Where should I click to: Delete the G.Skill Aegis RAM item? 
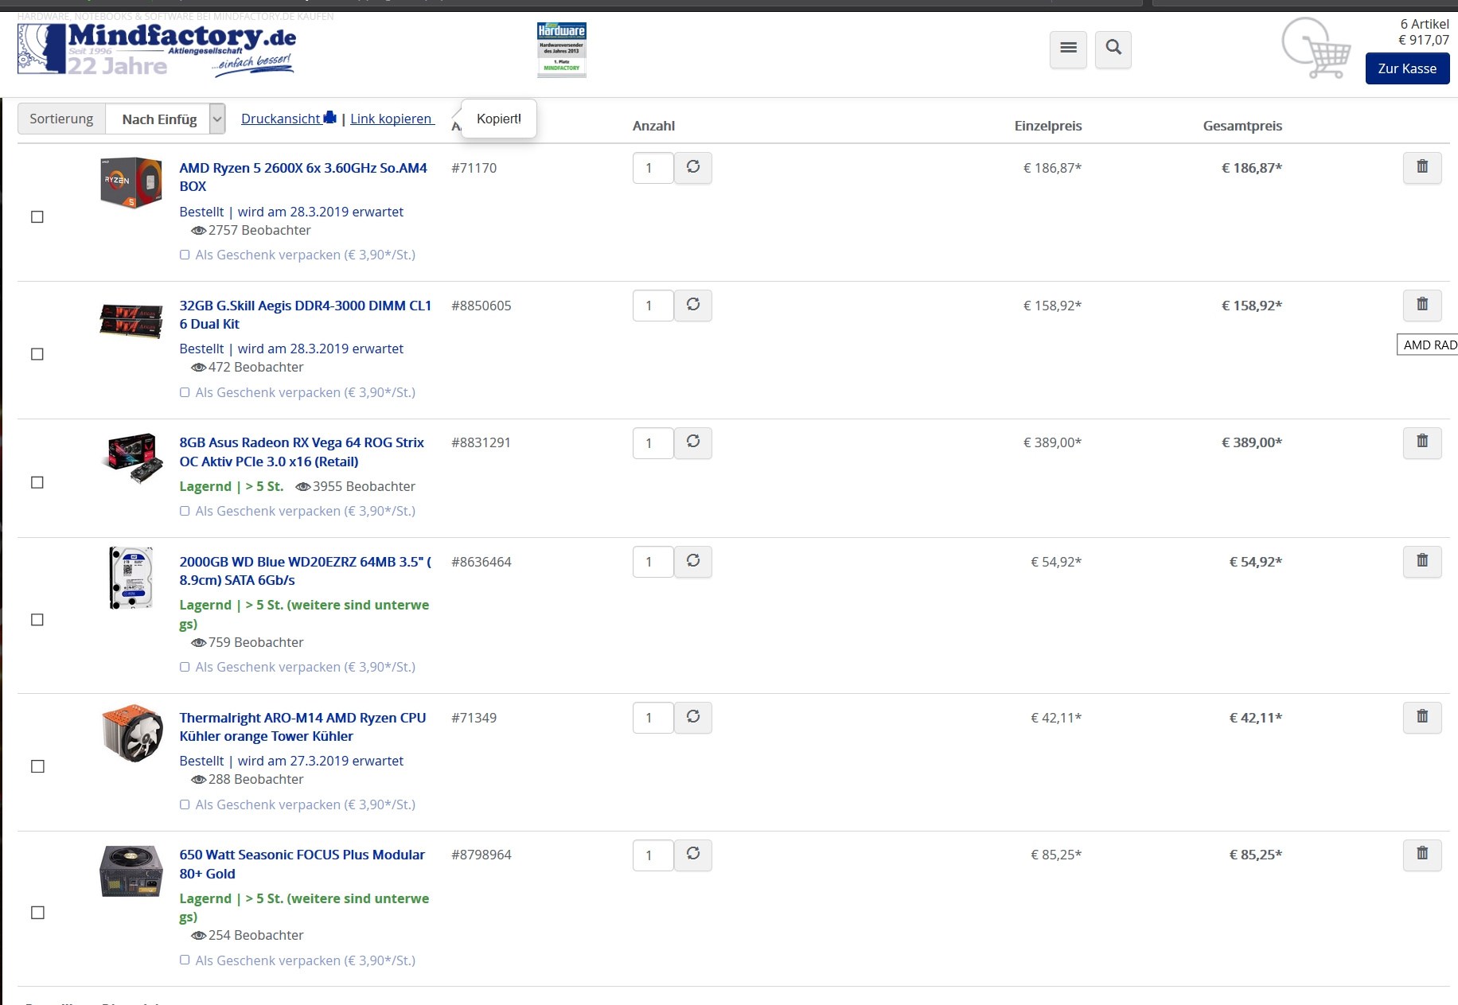[x=1422, y=305]
